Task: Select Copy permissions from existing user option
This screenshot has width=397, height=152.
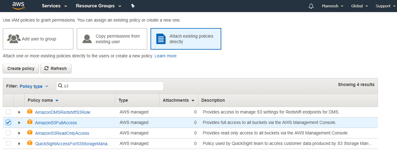Action: click(x=112, y=39)
